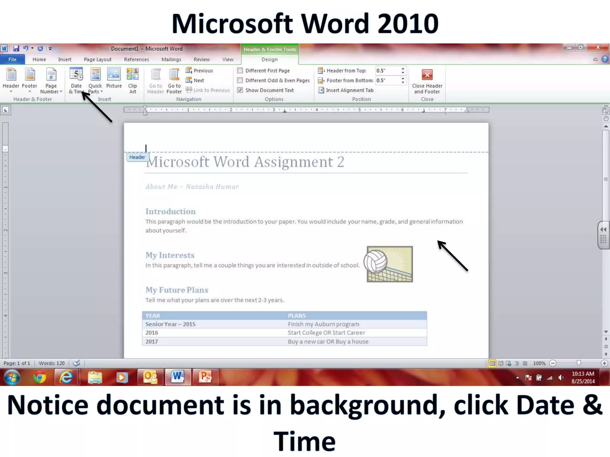Switch to the Insert tab

coord(65,60)
